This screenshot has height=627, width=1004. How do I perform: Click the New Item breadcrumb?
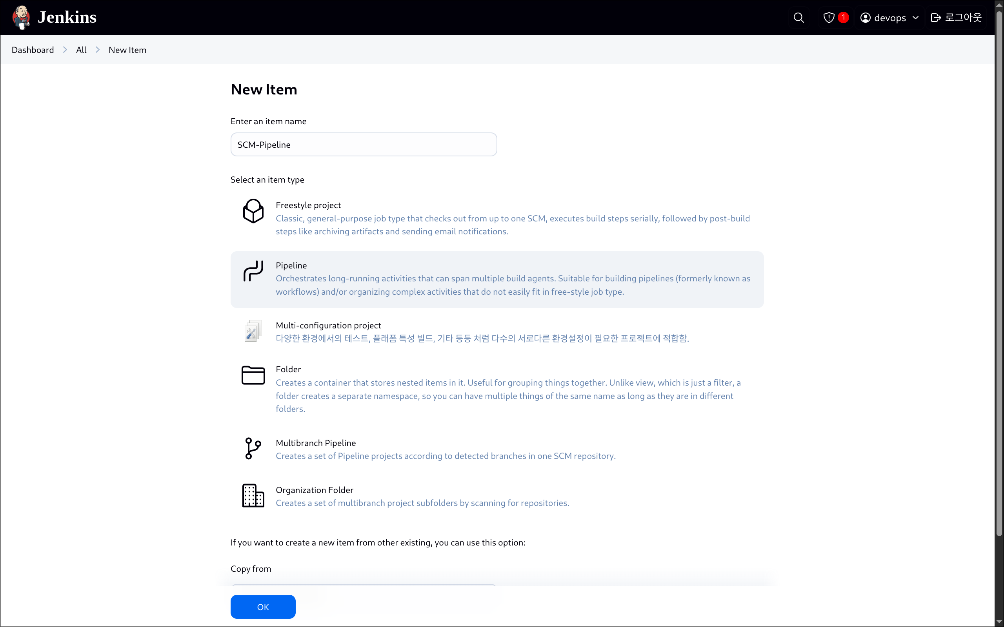pyautogui.click(x=127, y=50)
